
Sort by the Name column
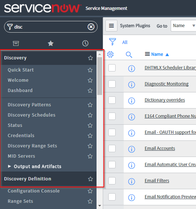157,54
